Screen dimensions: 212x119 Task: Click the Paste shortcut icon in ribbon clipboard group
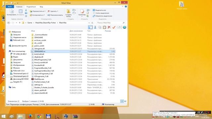26,16
